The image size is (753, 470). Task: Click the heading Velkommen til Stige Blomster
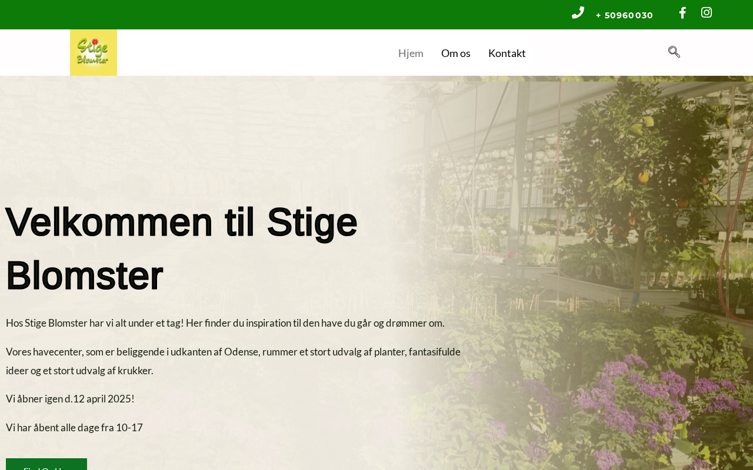point(182,249)
